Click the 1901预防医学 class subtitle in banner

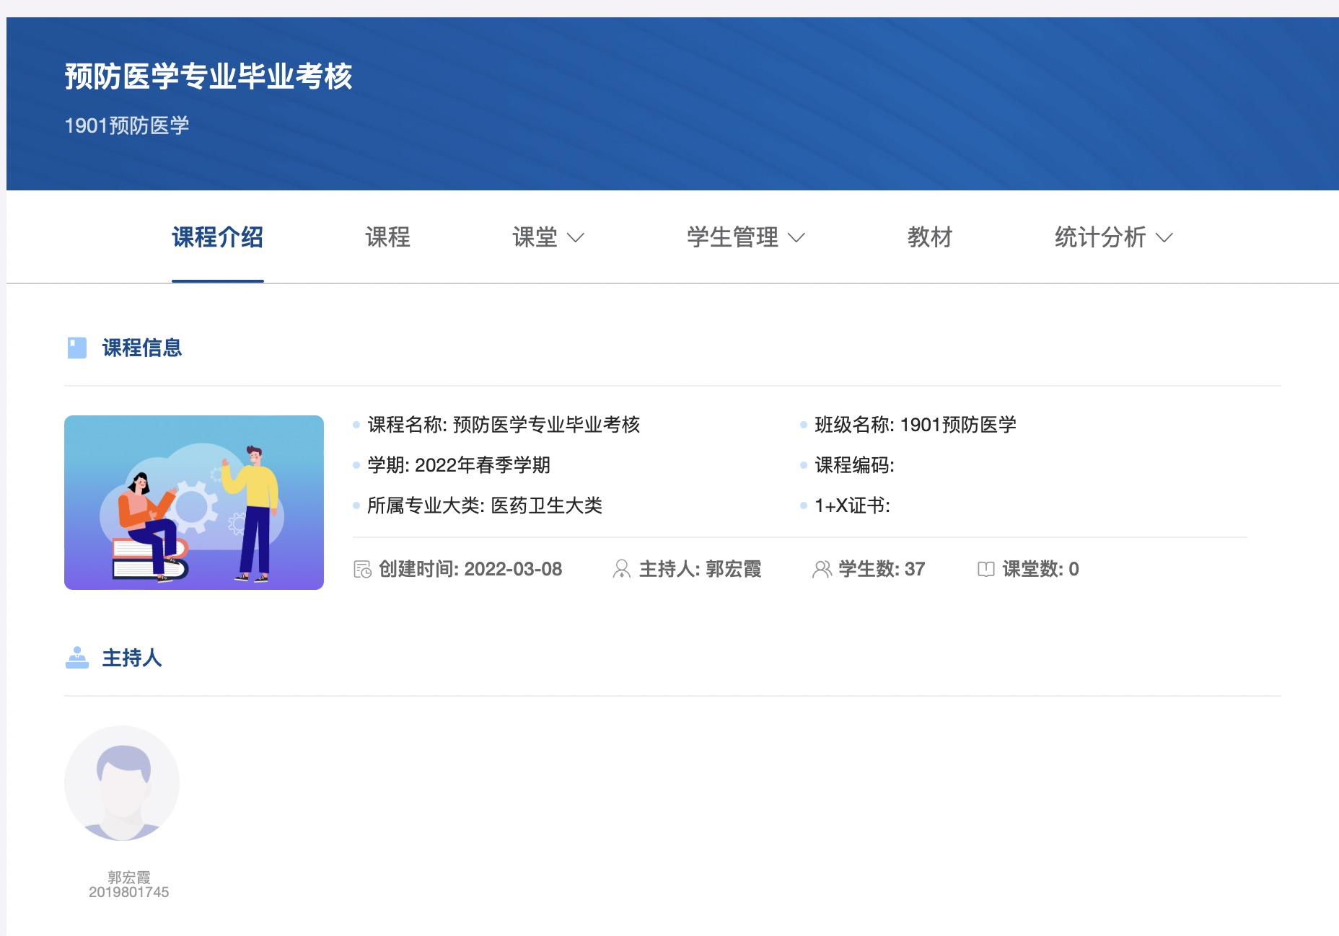point(127,125)
